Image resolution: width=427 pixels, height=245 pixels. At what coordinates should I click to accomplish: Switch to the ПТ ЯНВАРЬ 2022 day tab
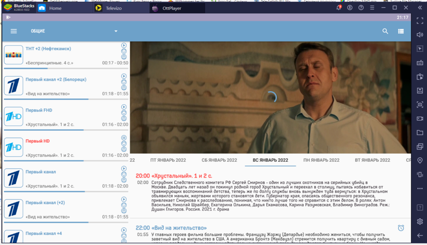point(168,160)
